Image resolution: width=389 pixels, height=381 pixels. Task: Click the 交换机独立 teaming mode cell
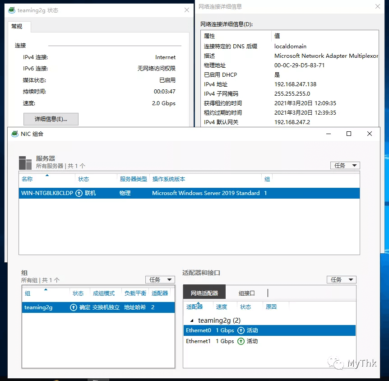tap(106, 307)
